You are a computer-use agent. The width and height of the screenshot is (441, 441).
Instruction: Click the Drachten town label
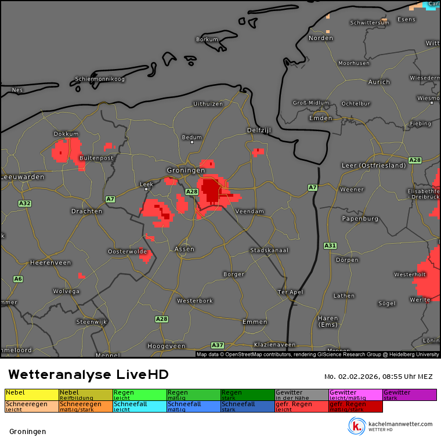point(86,211)
